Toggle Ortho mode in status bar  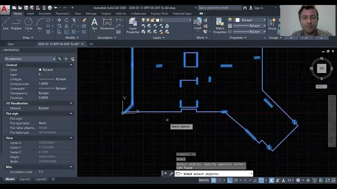[230, 180]
